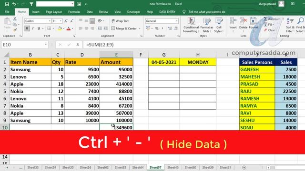This screenshot has height=171, width=305.
Task: Click the Cut scissors icon
Action: point(15,19)
